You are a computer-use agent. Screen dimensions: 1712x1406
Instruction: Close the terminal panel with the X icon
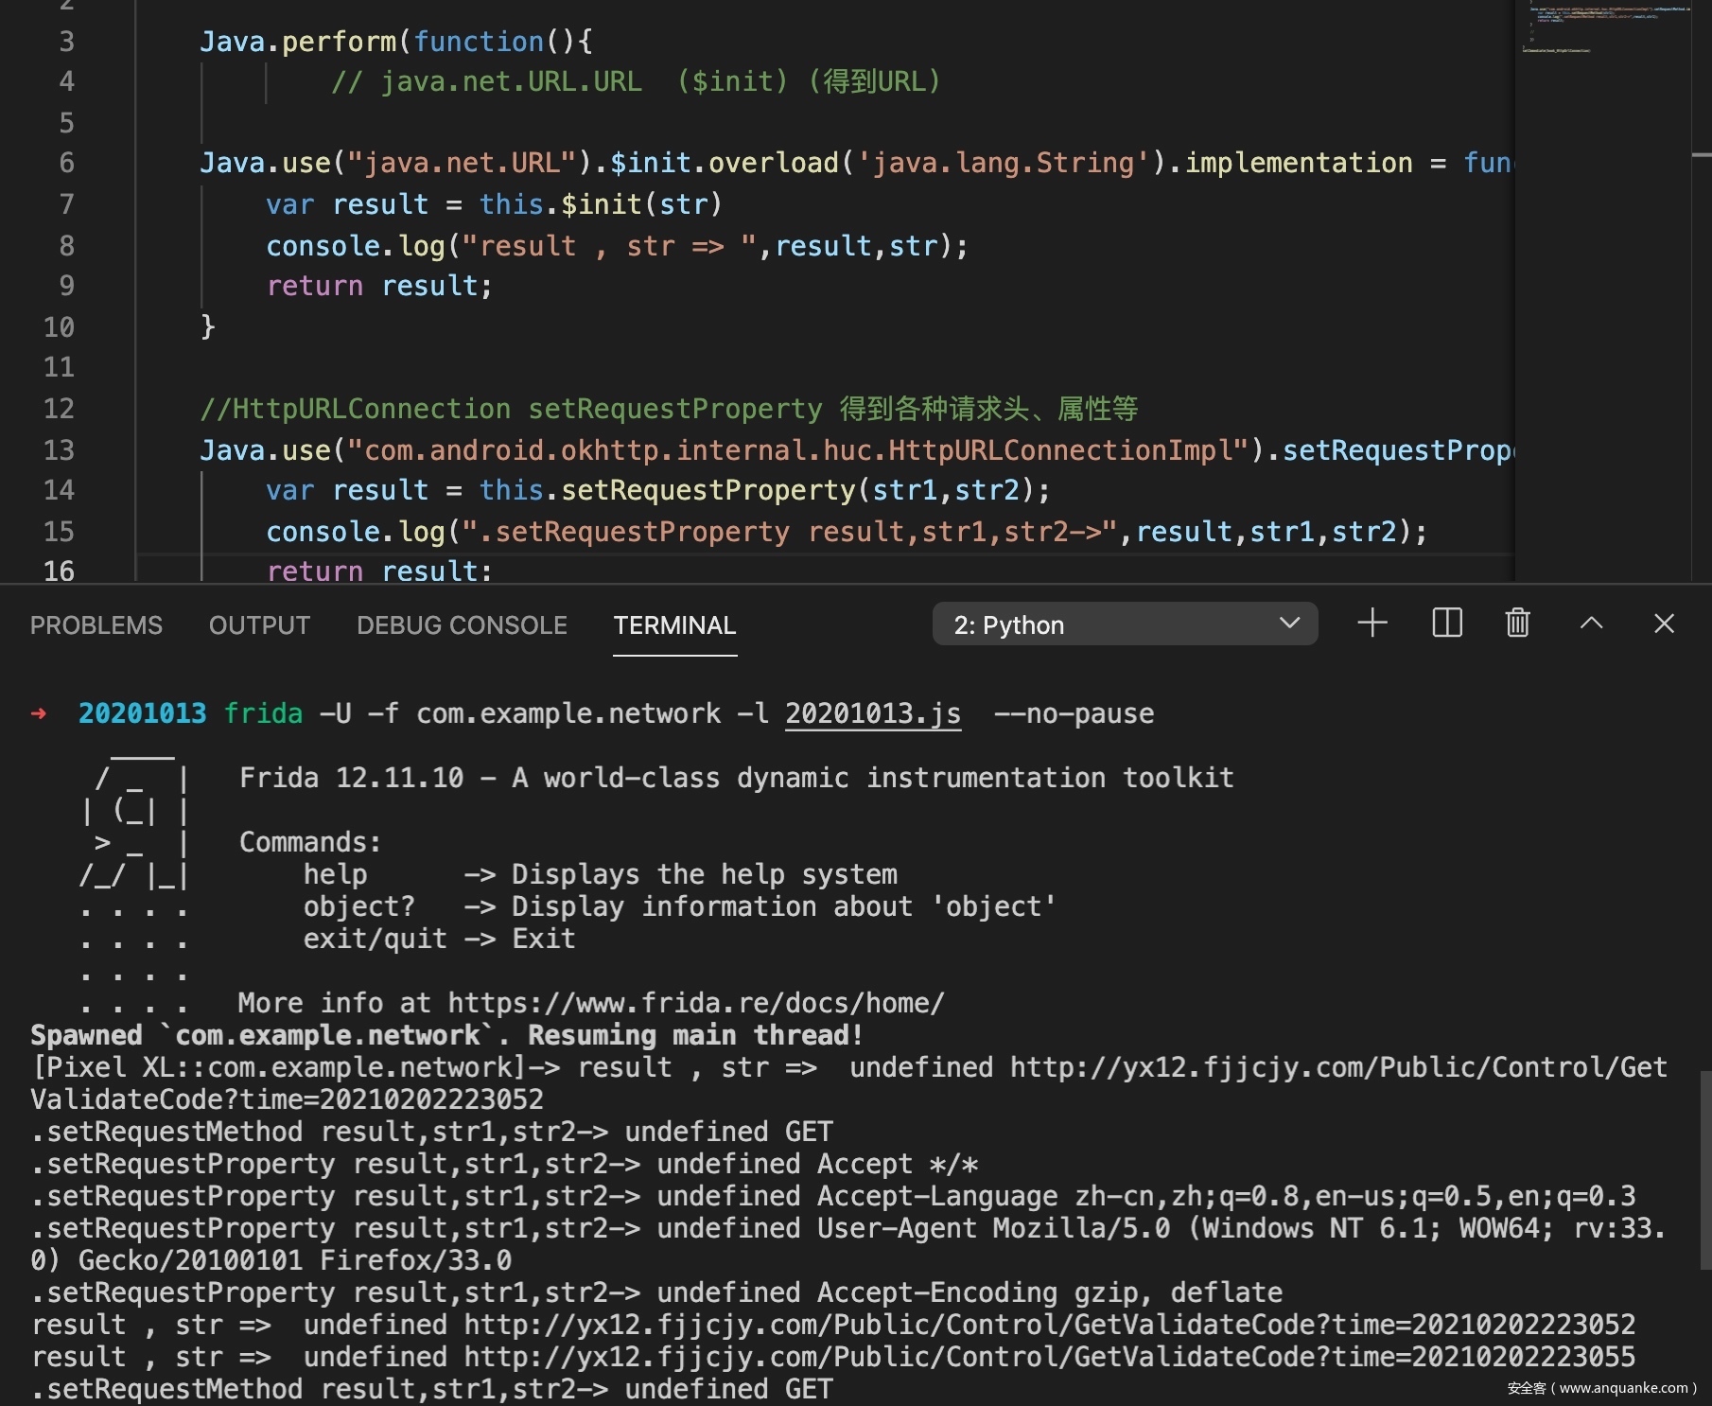coord(1664,624)
